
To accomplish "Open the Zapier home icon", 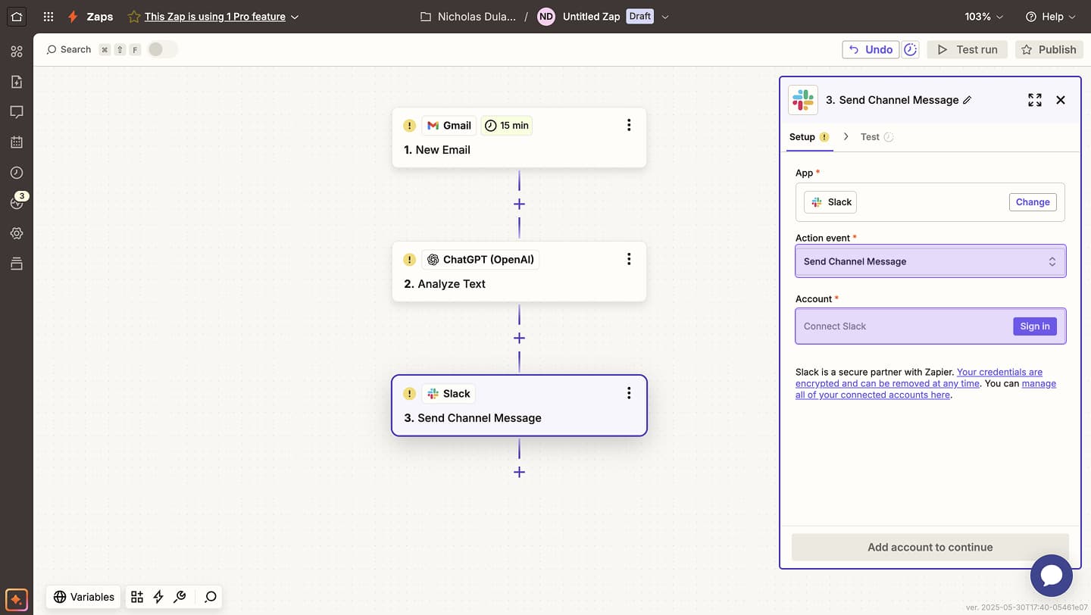I will click(x=17, y=16).
